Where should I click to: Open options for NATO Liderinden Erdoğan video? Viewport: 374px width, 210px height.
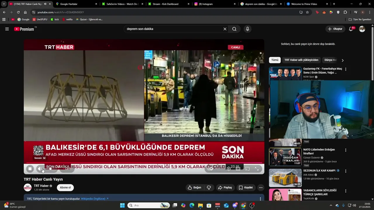pos(346,150)
